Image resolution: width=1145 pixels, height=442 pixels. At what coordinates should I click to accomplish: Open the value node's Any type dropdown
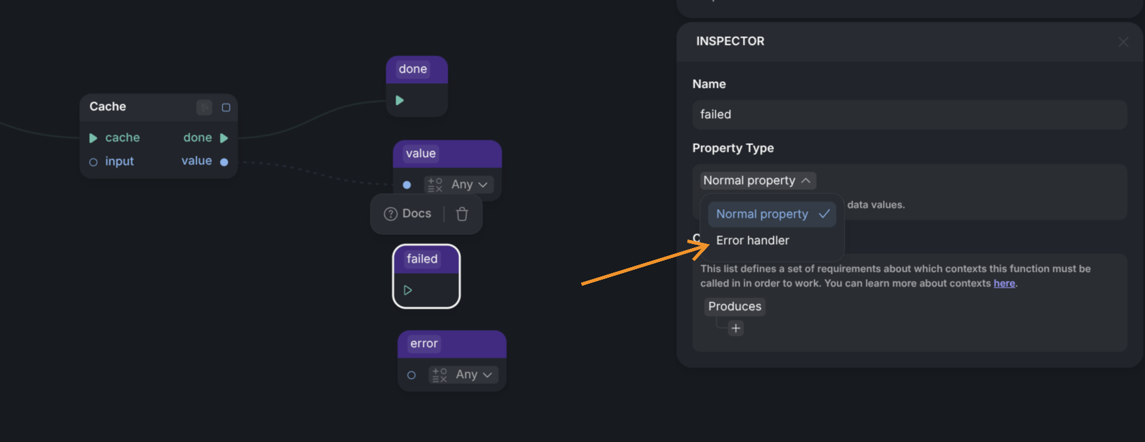(469, 185)
